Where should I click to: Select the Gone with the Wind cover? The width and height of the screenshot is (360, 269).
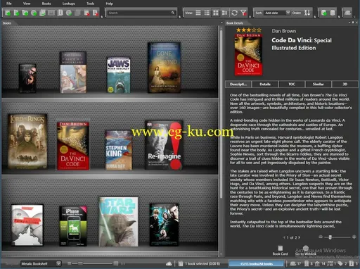pyautogui.click(x=164, y=68)
